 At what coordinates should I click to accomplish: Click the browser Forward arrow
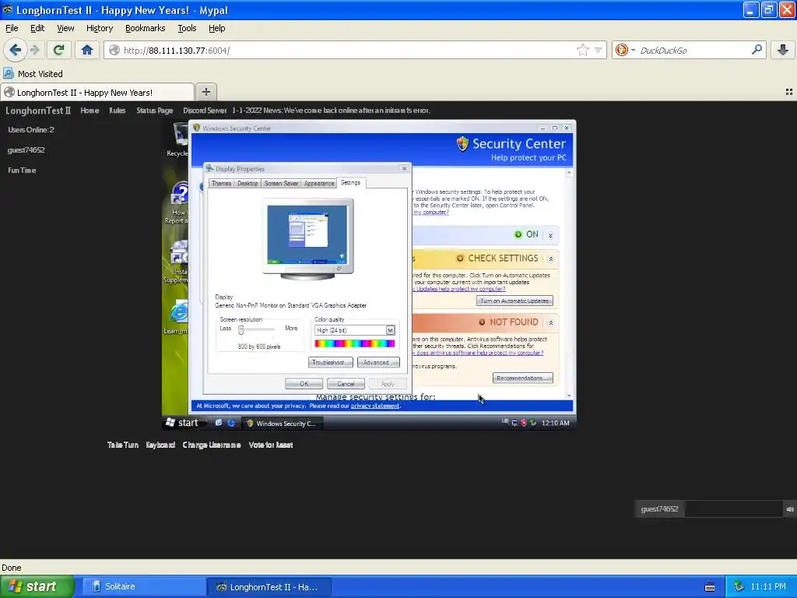[x=34, y=50]
